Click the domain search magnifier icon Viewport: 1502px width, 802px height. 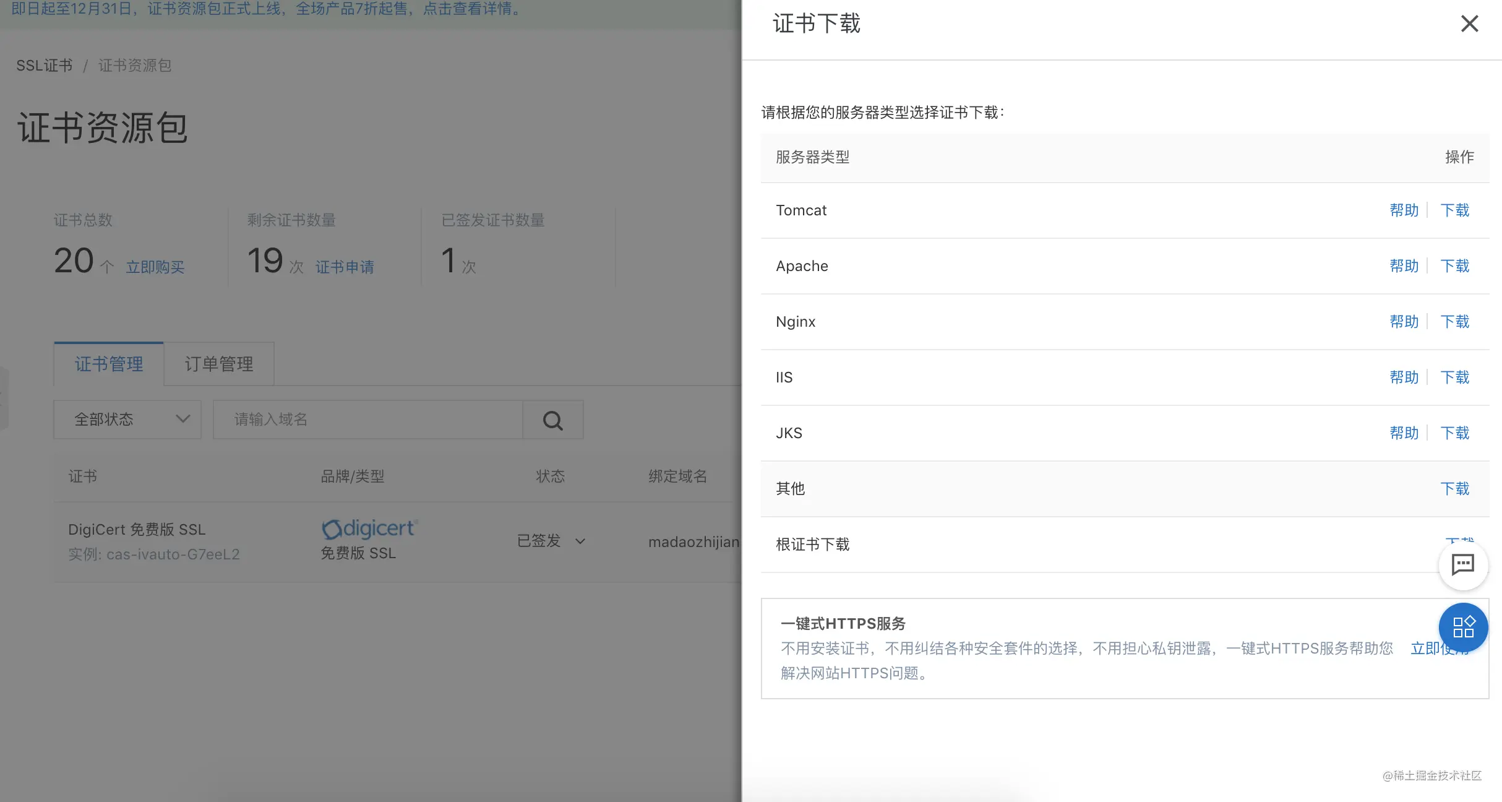[x=552, y=420]
